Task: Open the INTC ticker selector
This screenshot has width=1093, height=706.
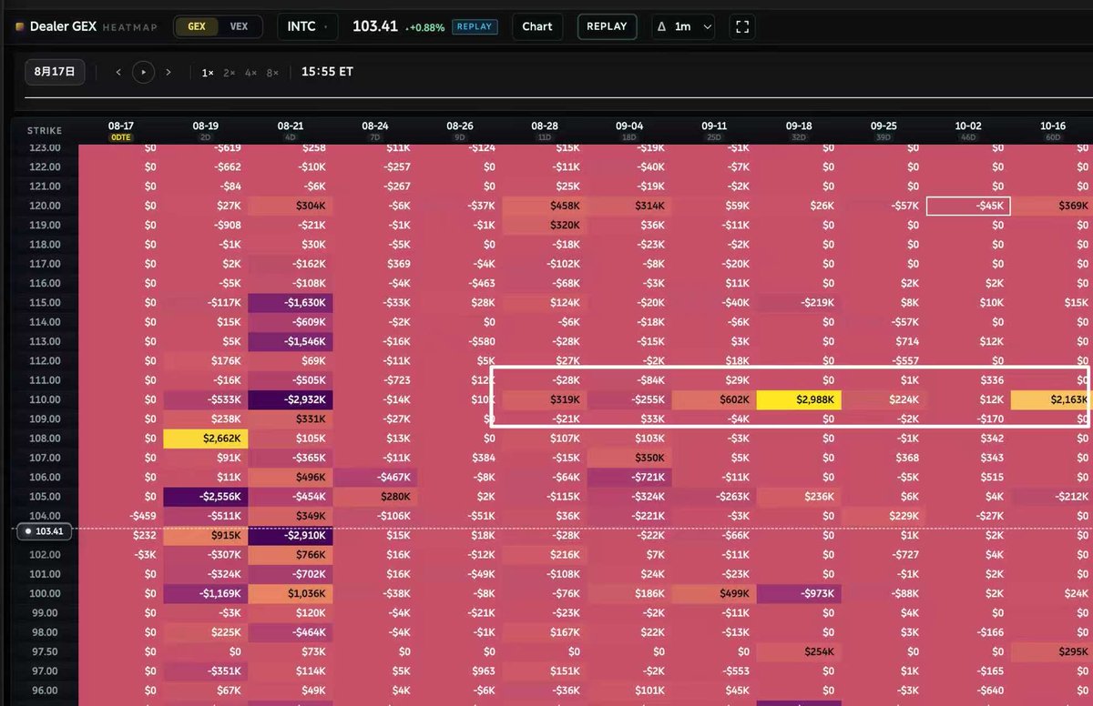Action: (x=308, y=26)
